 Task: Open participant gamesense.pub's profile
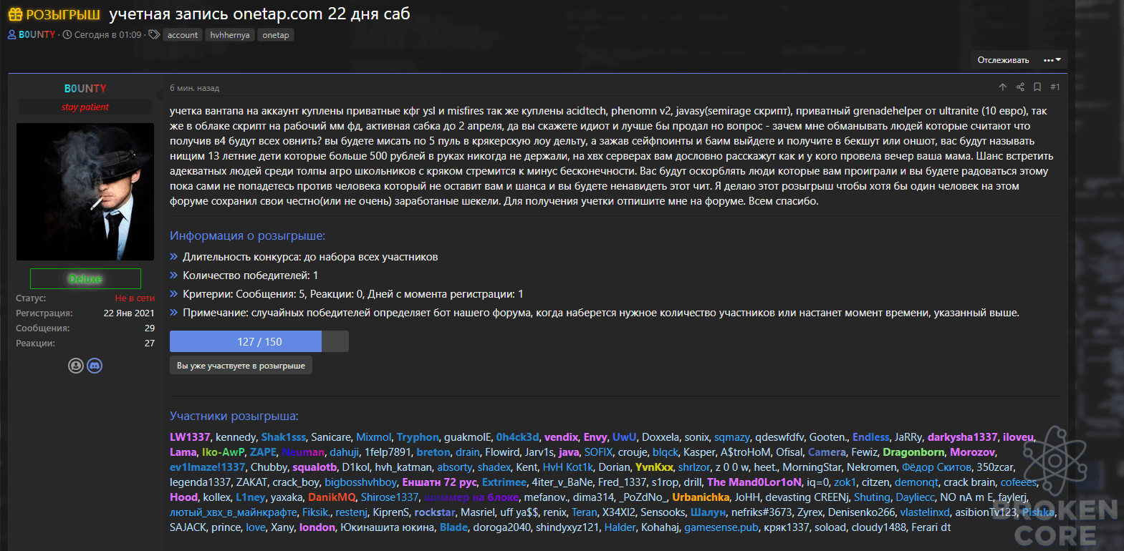(x=721, y=527)
